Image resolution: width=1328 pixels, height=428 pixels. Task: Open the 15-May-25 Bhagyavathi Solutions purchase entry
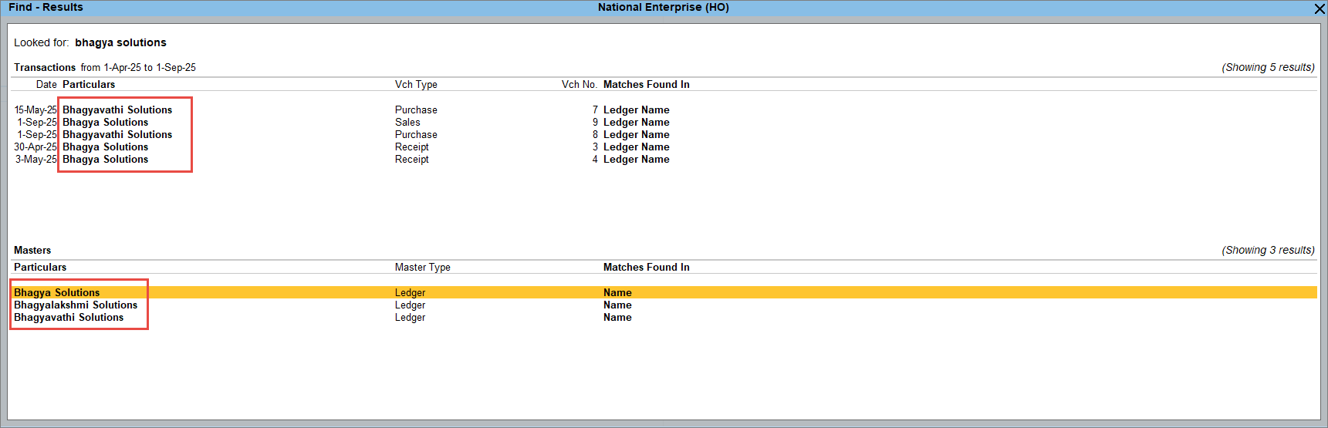click(117, 110)
